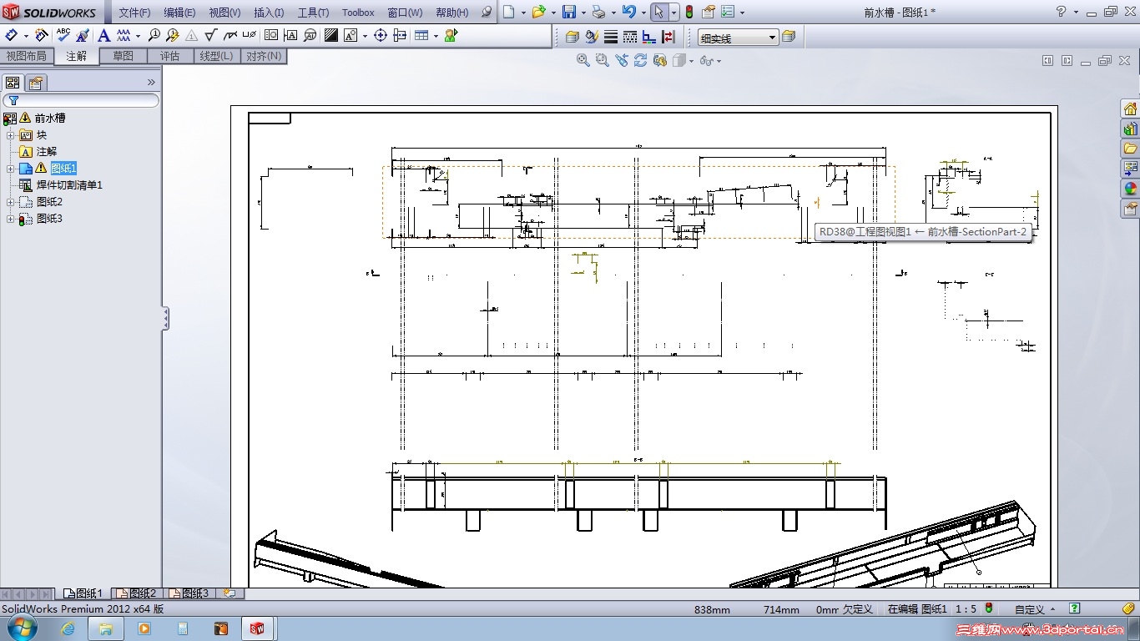1140x641 pixels.
Task: Click the Previous View icon
Action: coord(622,60)
